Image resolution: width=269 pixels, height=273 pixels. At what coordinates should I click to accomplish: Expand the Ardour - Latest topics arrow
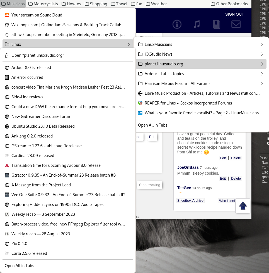tap(262, 74)
